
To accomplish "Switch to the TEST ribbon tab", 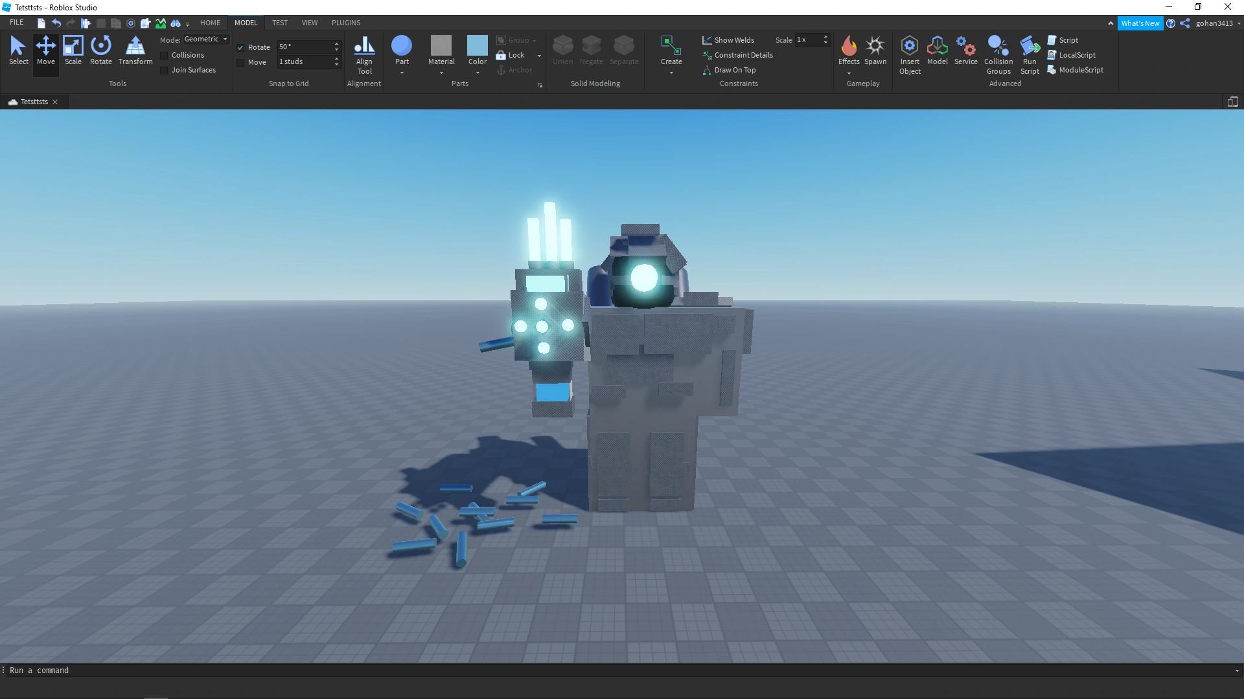I will tap(279, 23).
